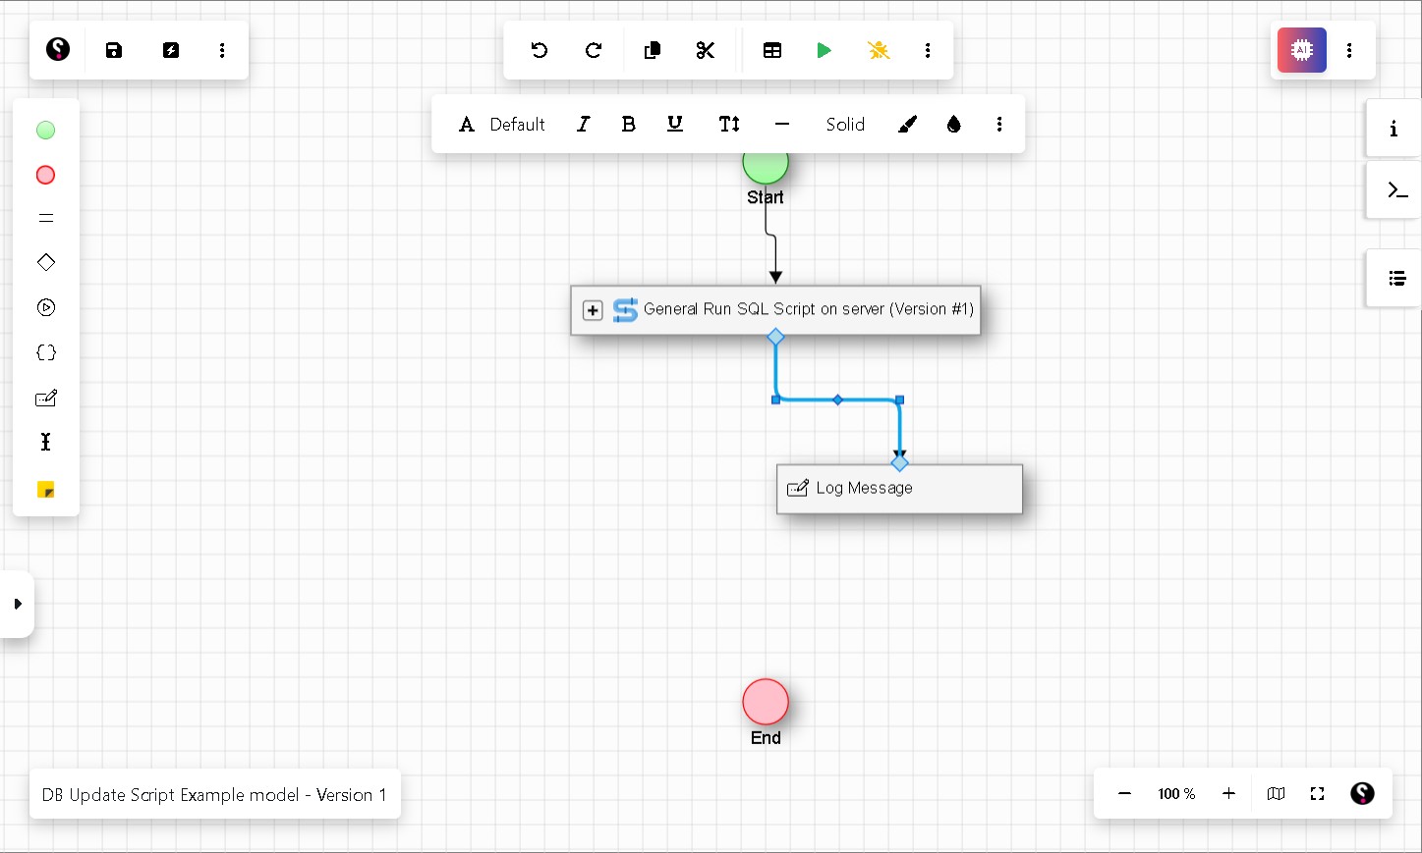Add a yellow sticky note

[x=46, y=489]
